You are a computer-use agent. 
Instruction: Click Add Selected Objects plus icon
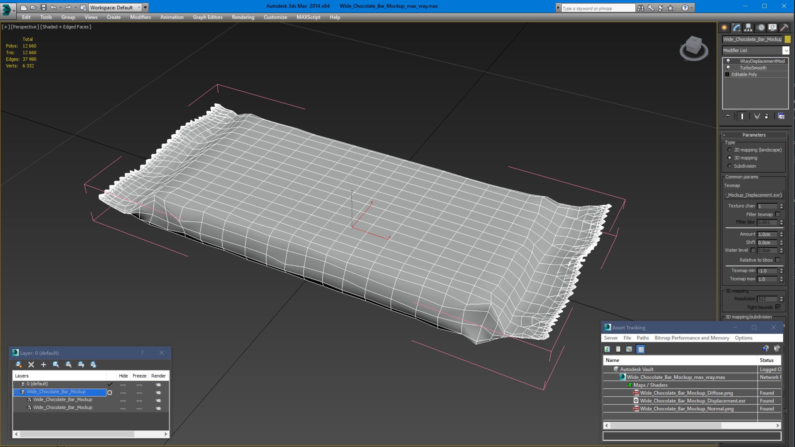pos(44,364)
